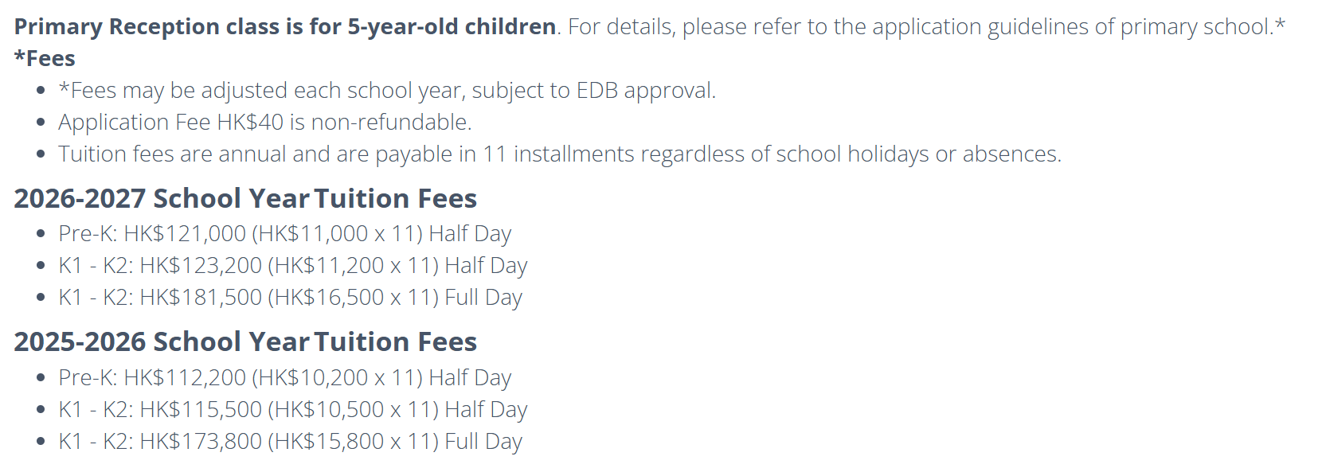Click the K1 - K2 HK$173,800 Full Day line
1318x472 pixels.
point(290,442)
